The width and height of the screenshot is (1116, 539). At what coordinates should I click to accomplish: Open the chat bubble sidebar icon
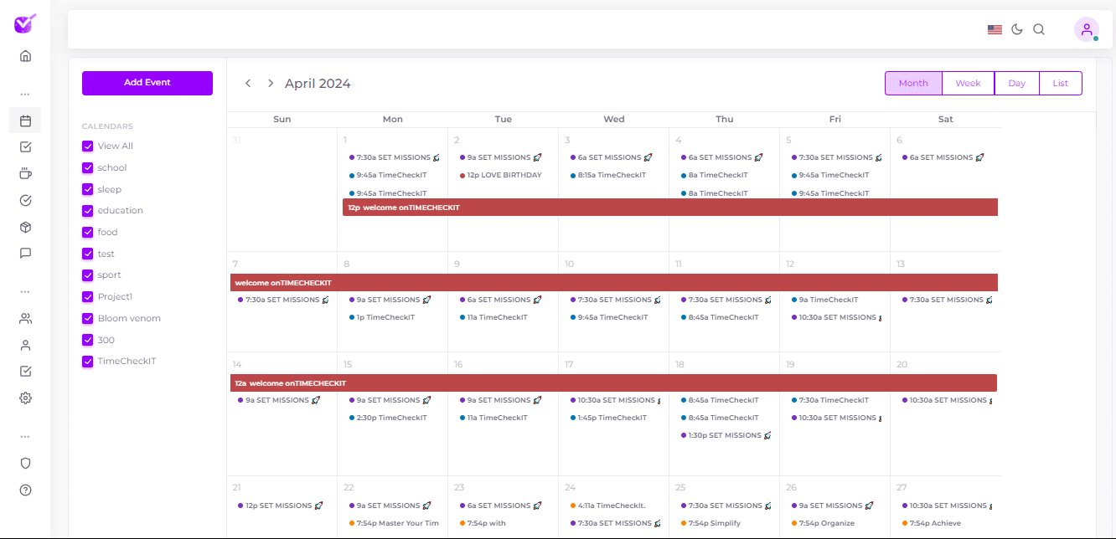pos(25,254)
